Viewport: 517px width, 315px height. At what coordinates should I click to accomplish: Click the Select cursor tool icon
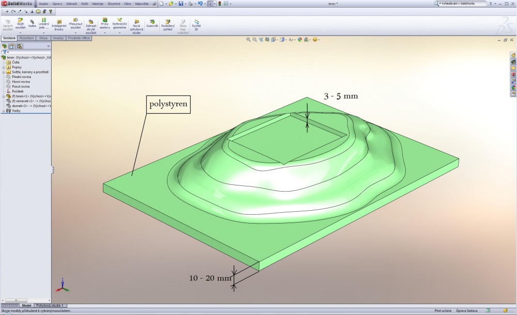point(210,4)
